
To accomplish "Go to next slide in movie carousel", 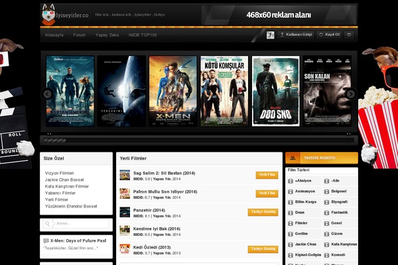I will [x=351, y=94].
